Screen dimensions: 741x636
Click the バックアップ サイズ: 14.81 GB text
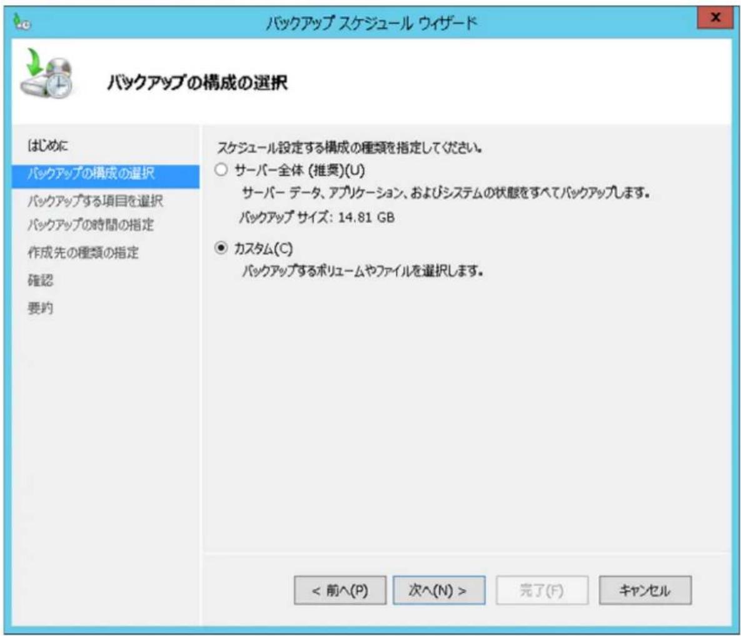coord(316,218)
